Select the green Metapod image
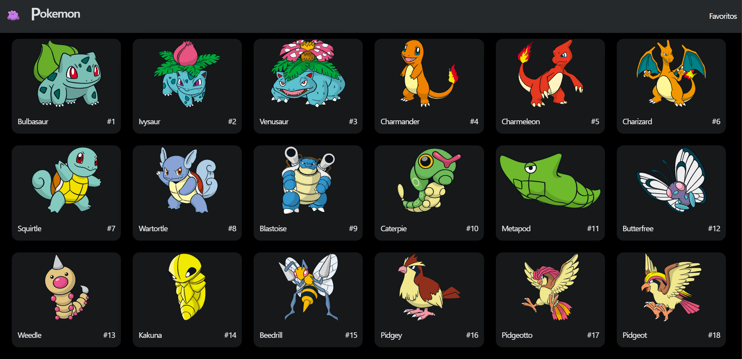 550,180
